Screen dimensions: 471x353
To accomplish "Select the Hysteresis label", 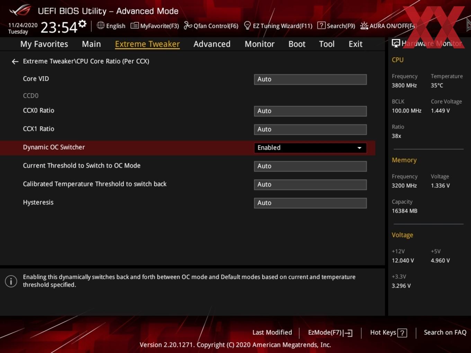I will (38, 202).
